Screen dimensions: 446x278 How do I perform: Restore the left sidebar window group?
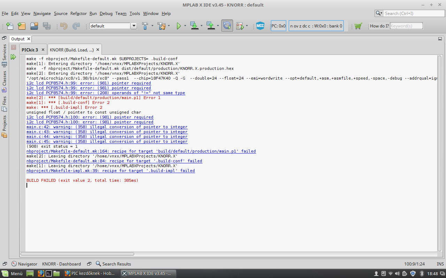(x=4, y=38)
